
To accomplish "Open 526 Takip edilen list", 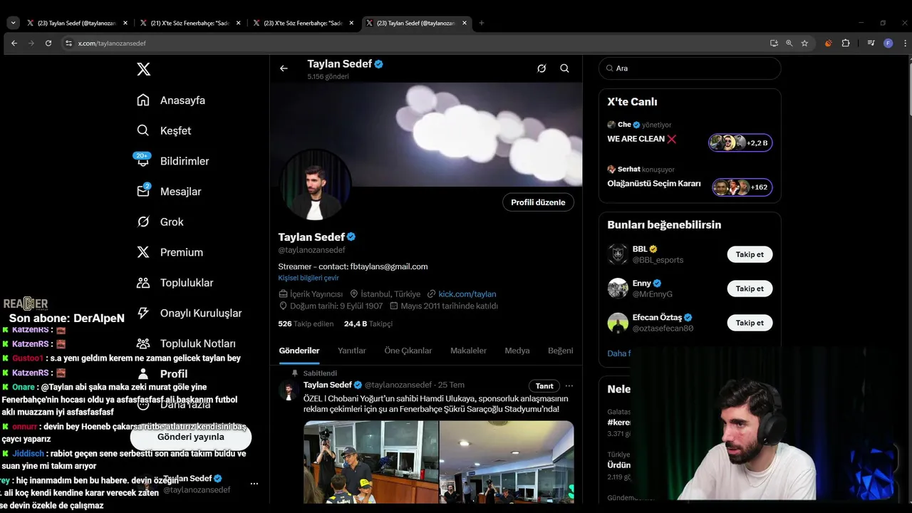I will point(306,323).
